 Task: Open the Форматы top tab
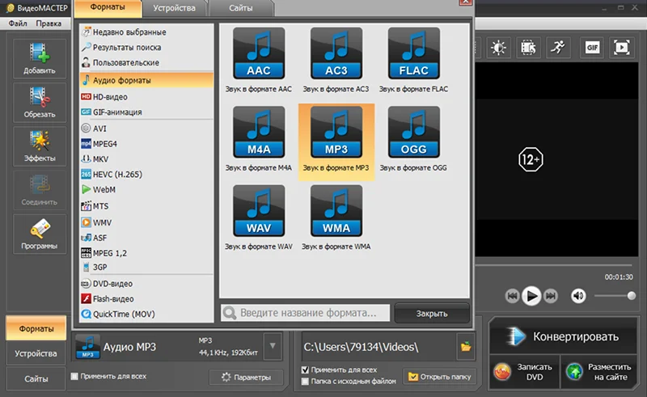click(x=108, y=8)
